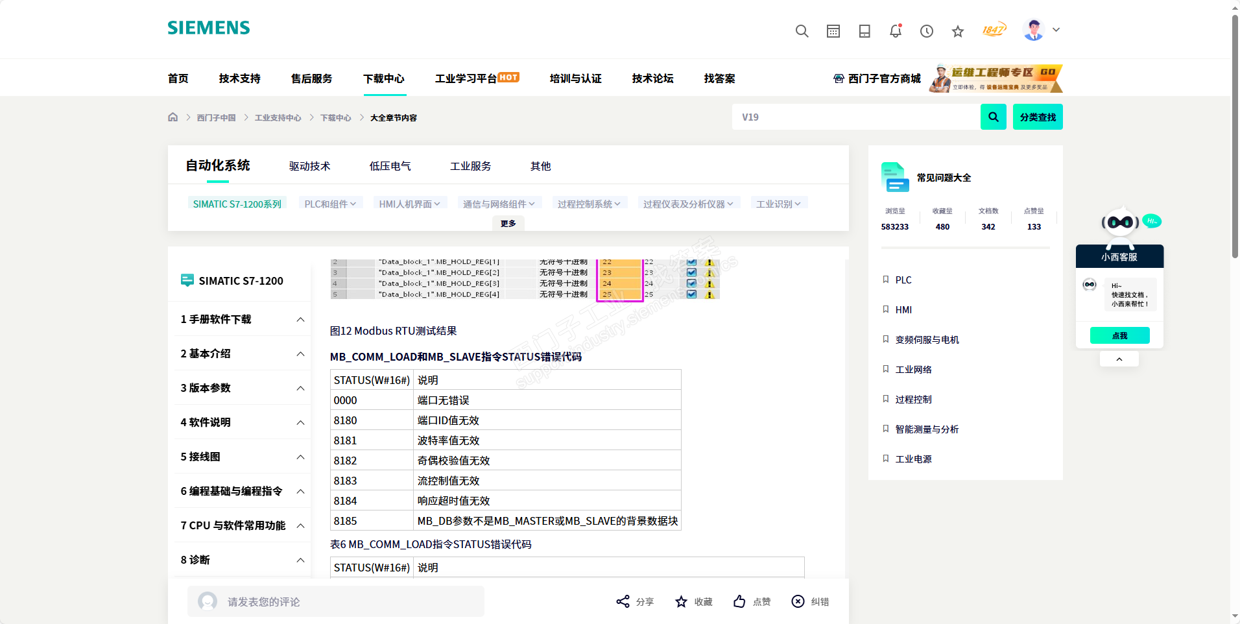The image size is (1240, 624).
Task: Open the 技术论坛 nav item
Action: coord(652,78)
